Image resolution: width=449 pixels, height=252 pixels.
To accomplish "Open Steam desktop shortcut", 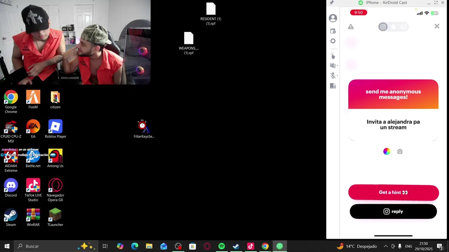I will click(11, 217).
